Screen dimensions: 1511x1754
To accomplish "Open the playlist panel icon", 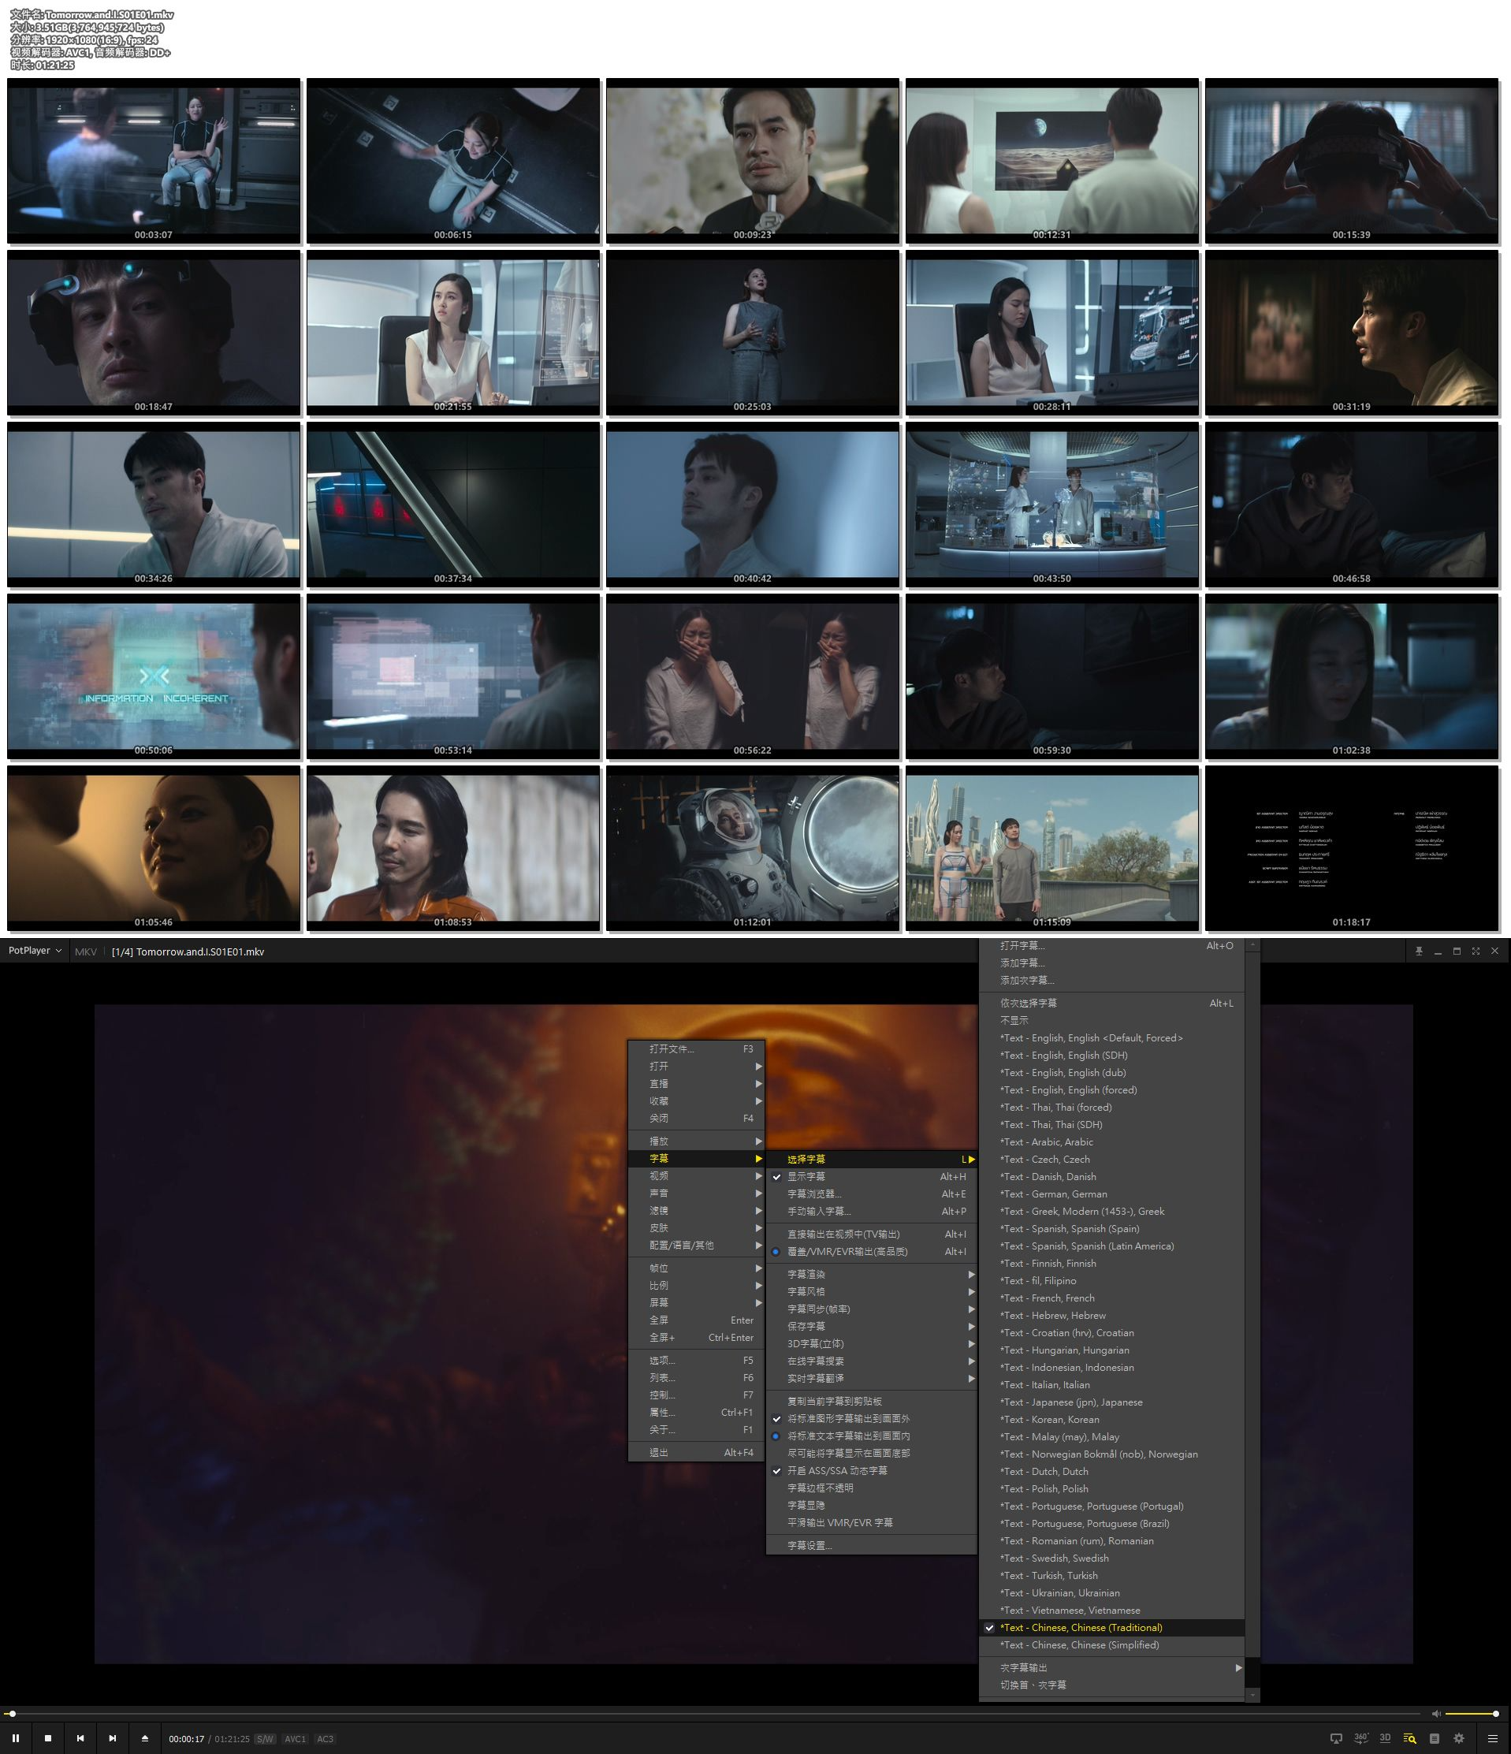I will 1434,1738.
